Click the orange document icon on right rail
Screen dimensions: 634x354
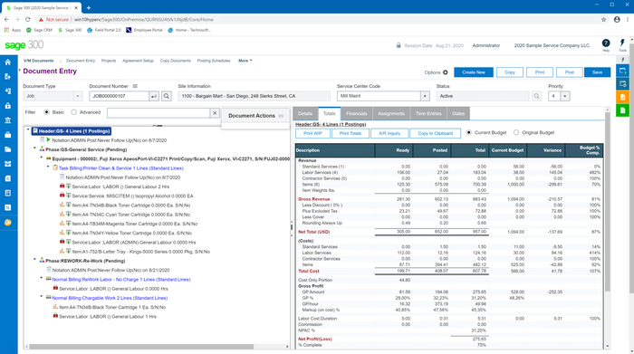(x=623, y=97)
